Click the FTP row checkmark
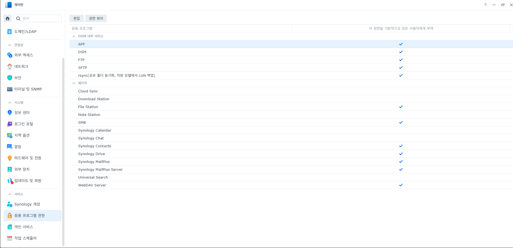 click(401, 60)
